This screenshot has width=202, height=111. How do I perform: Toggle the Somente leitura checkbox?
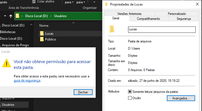pos(130,92)
